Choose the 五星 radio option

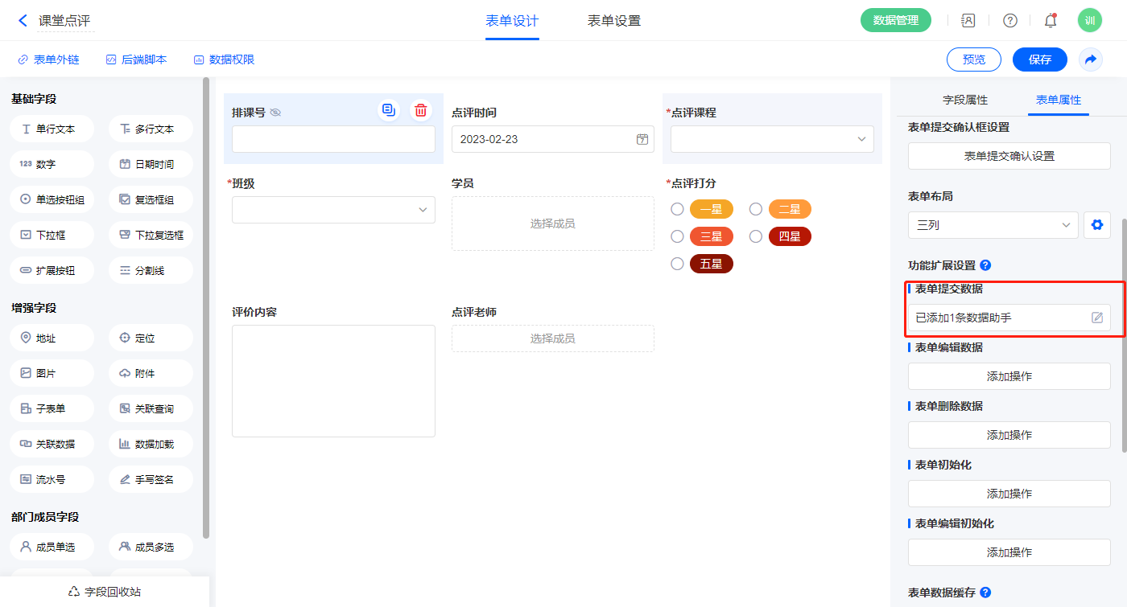(x=678, y=264)
